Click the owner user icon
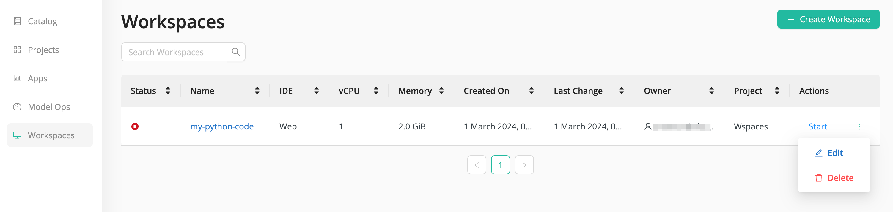 click(x=647, y=127)
